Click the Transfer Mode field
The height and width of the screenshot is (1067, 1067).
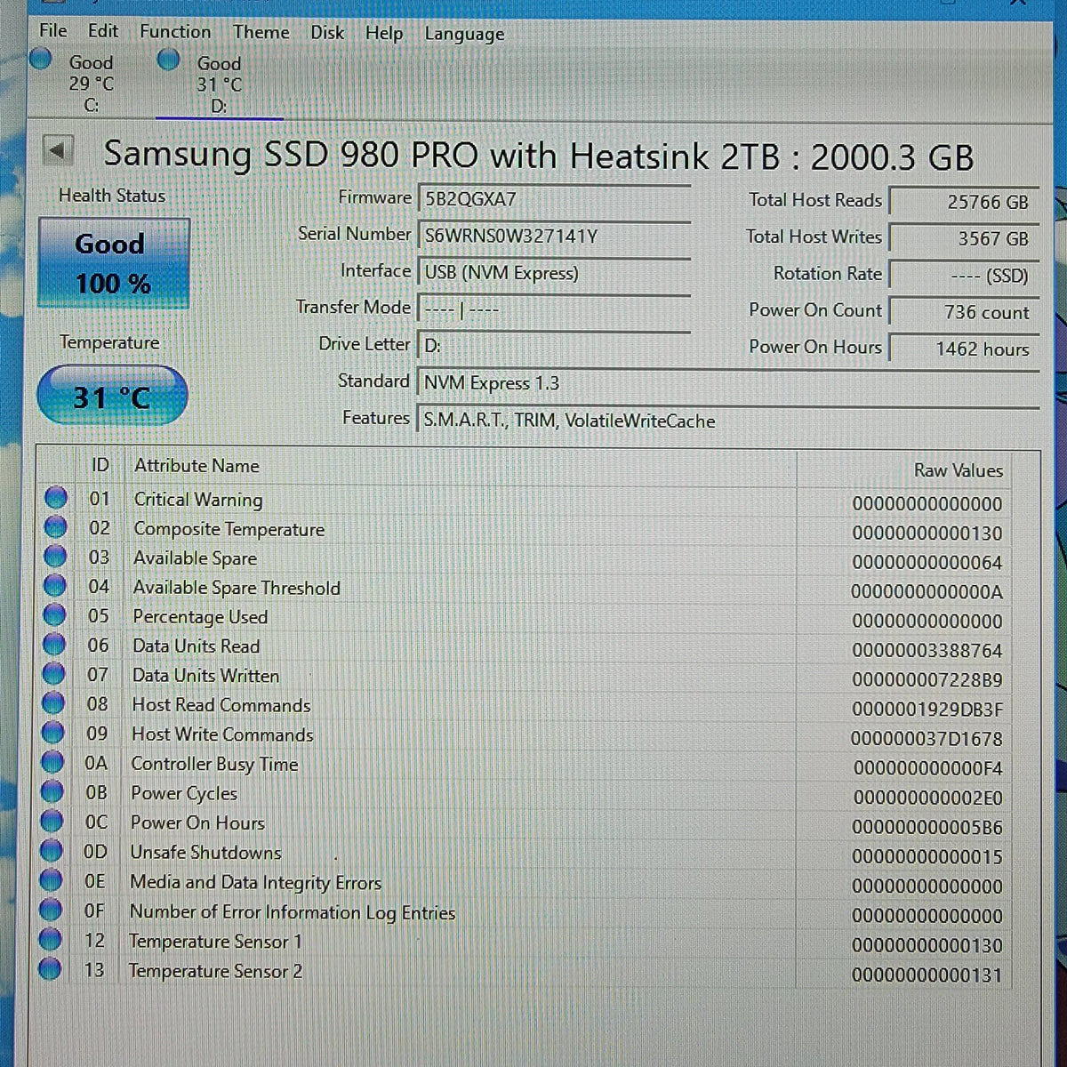click(x=553, y=309)
